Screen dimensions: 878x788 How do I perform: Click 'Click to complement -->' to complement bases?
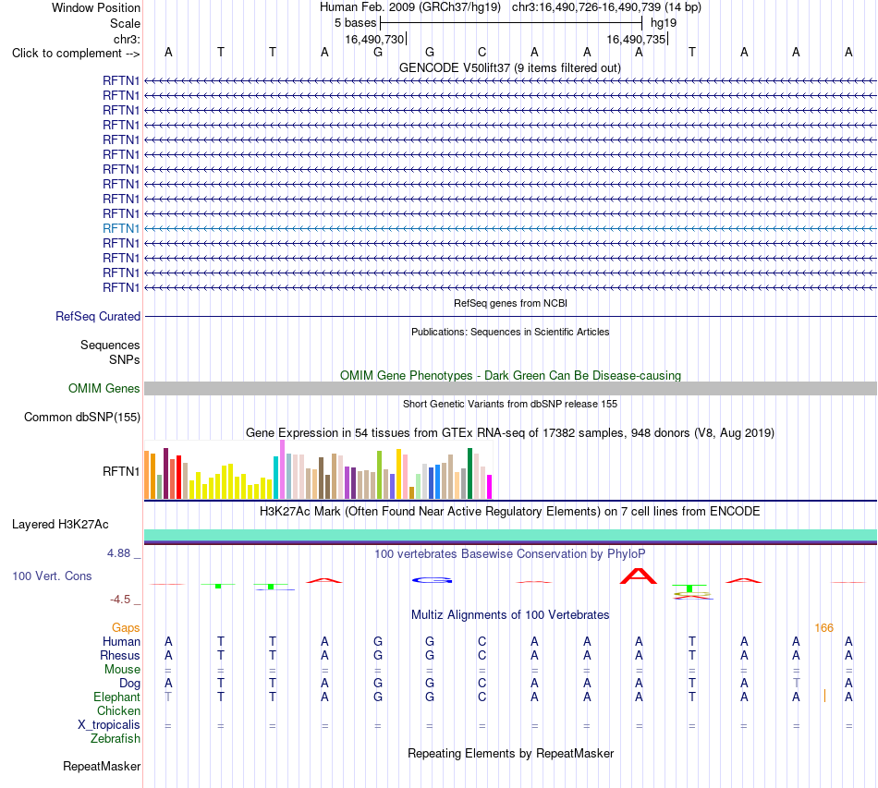tap(76, 54)
